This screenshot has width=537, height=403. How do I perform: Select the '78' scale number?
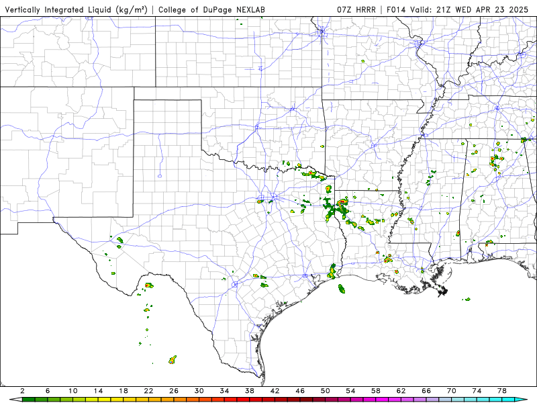coord(502,391)
